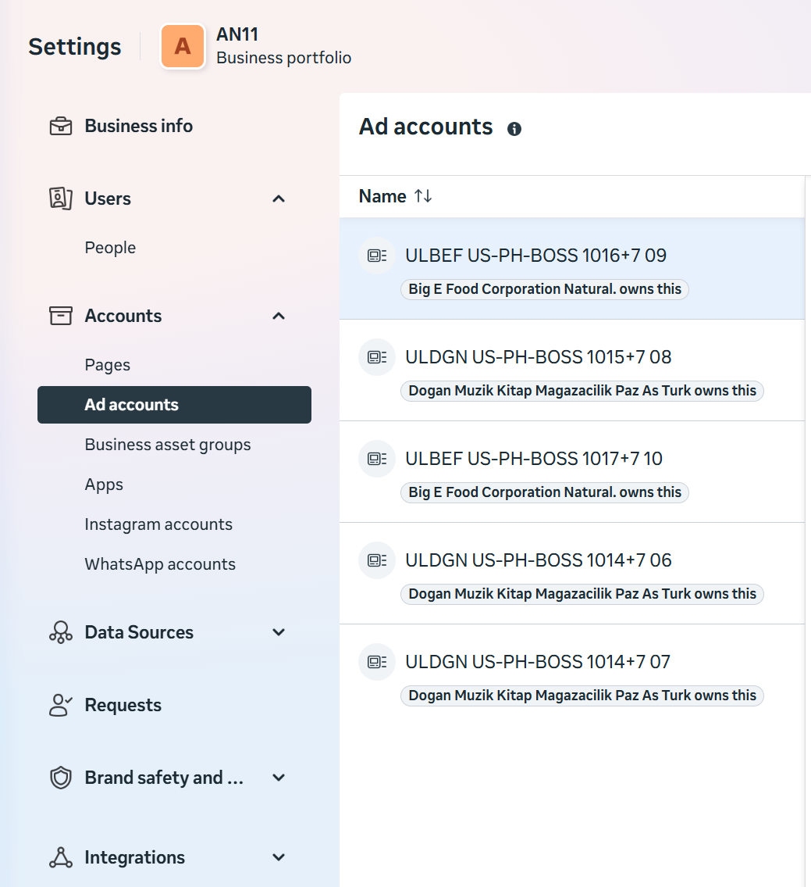This screenshot has width=811, height=887.
Task: Select ad account ULDGN US-PH-BOSS 1015+7 08
Action: tap(539, 357)
